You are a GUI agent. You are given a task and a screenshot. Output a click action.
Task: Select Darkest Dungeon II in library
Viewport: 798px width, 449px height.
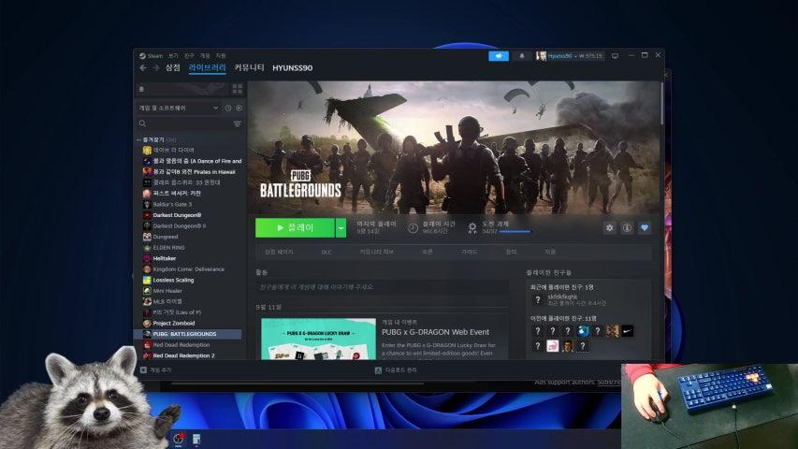179,226
